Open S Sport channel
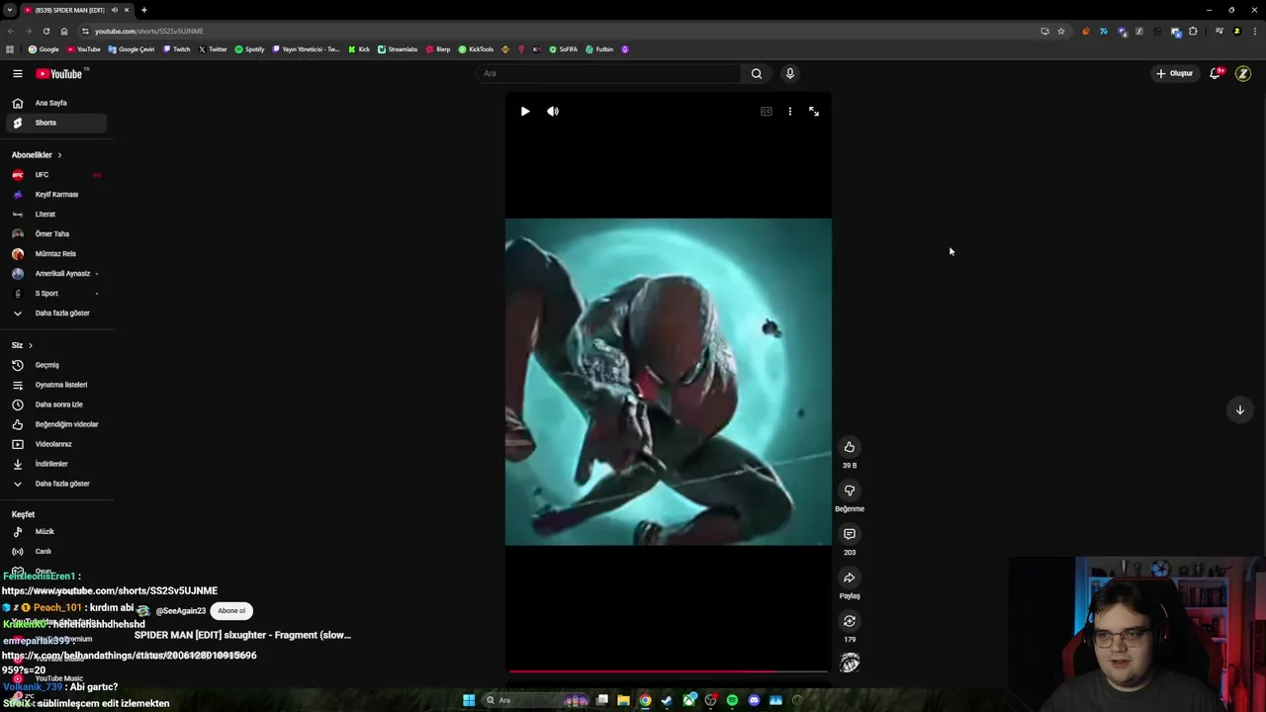 tap(56, 294)
